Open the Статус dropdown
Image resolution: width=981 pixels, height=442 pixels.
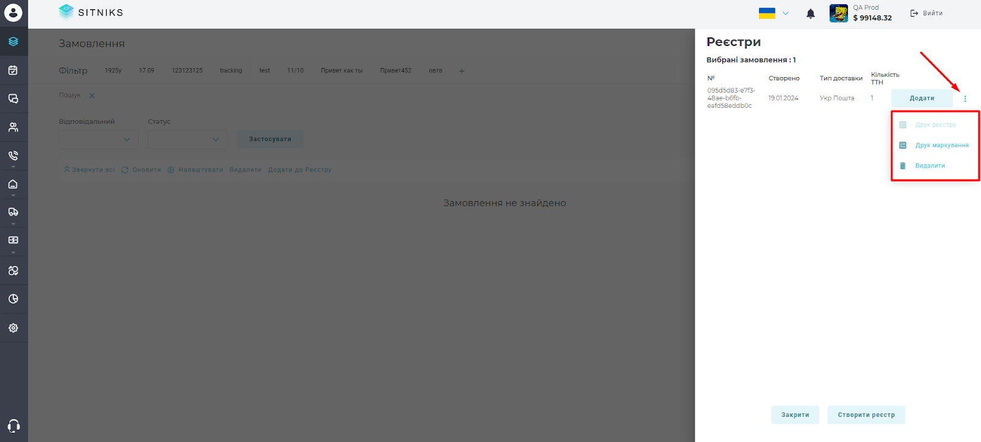click(x=188, y=140)
